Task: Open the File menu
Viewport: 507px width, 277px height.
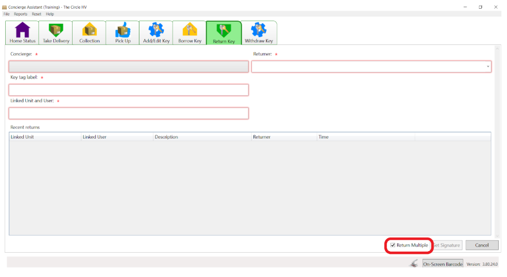Action: point(6,14)
